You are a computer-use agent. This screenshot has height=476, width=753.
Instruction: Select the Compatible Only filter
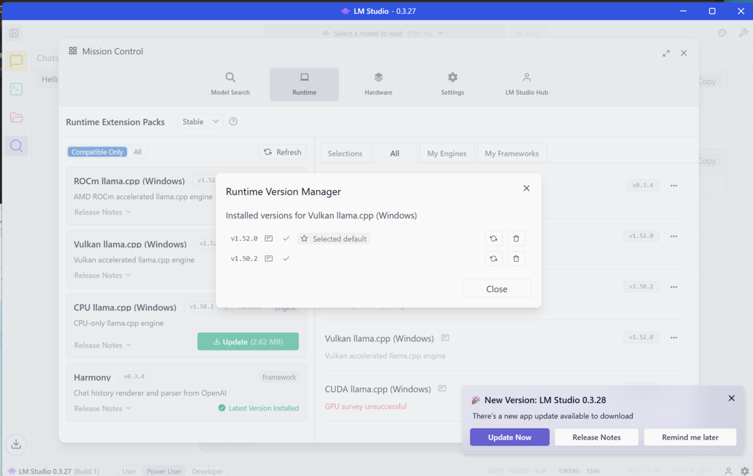[x=97, y=152]
